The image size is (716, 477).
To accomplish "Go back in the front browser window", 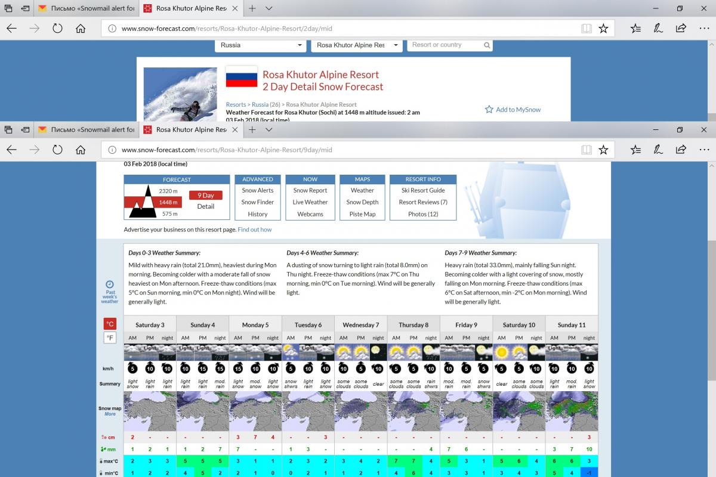I will [x=11, y=150].
